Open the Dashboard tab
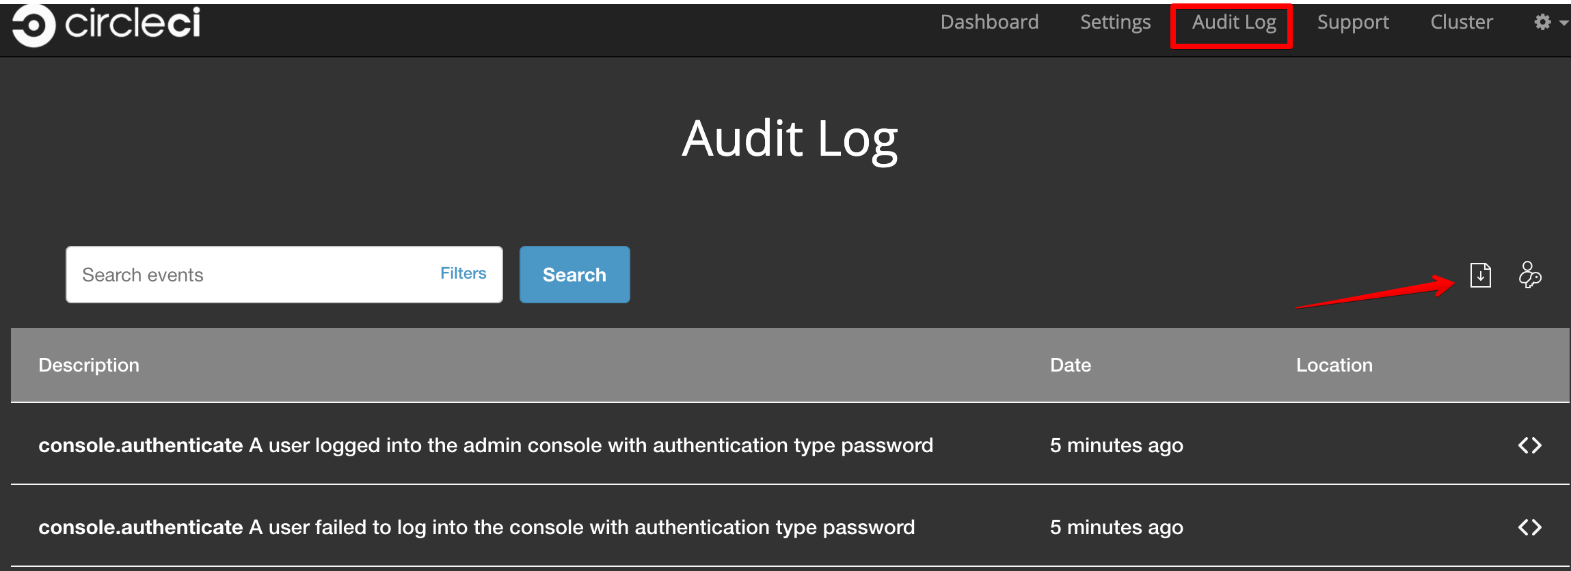 (x=989, y=23)
